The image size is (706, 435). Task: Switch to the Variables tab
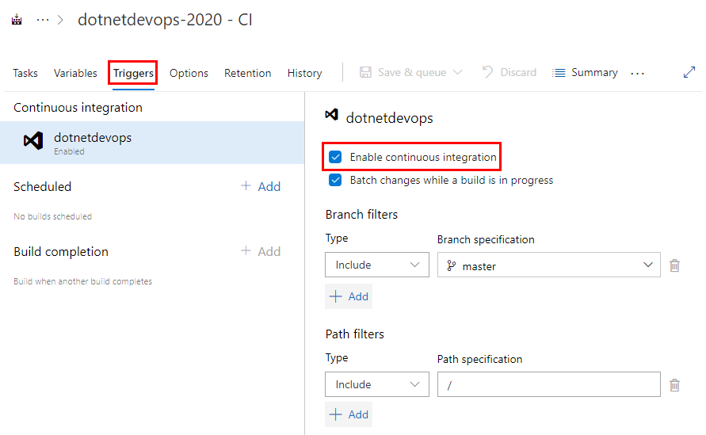pyautogui.click(x=75, y=73)
